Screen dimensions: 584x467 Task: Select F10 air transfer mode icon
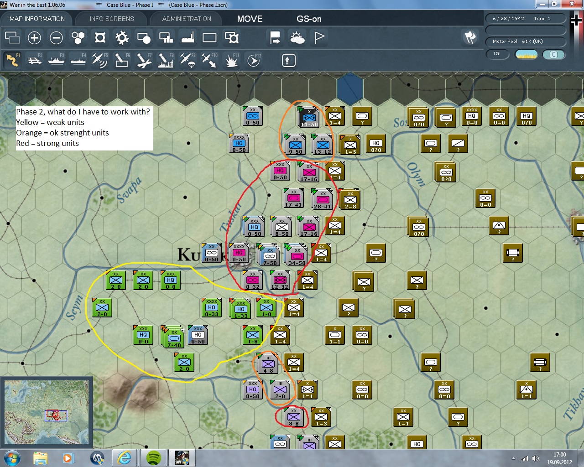(x=209, y=60)
